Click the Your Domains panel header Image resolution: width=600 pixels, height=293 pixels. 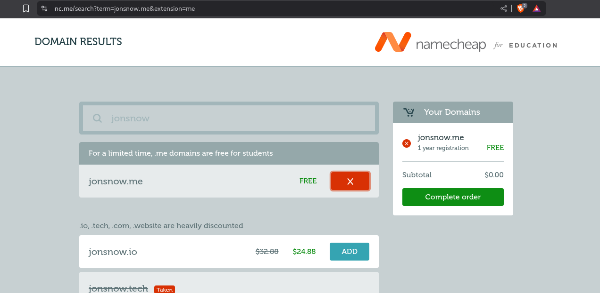coord(452,112)
